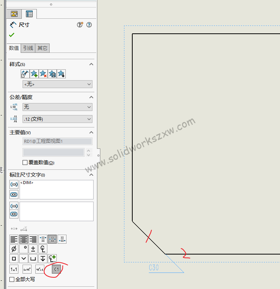Add parentheses in second text box
This screenshot has width=280, height=289.
(14, 206)
